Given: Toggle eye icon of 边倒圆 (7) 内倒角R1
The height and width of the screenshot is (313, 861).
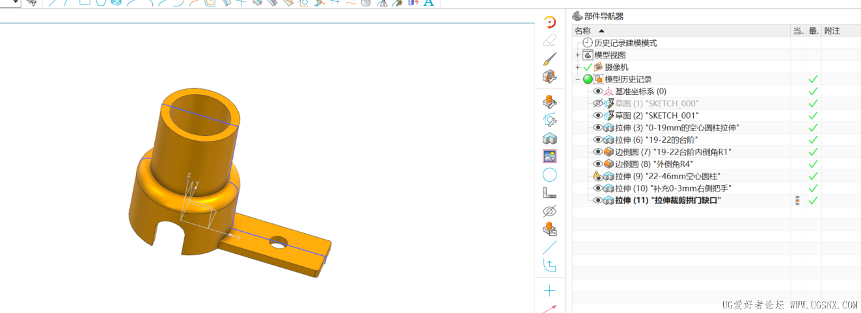Looking at the screenshot, I should (x=598, y=152).
